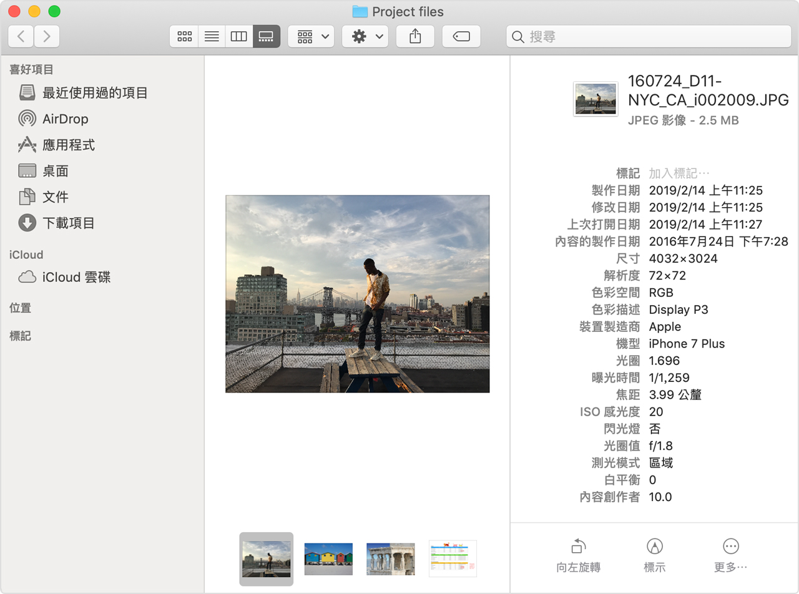Switch to column view mode
This screenshot has height=594, width=799.
(x=239, y=37)
